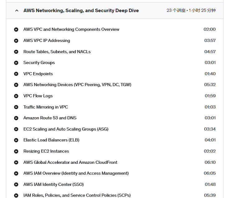Click duration 02:00 of the VPC Overview lecture

pos(210,30)
